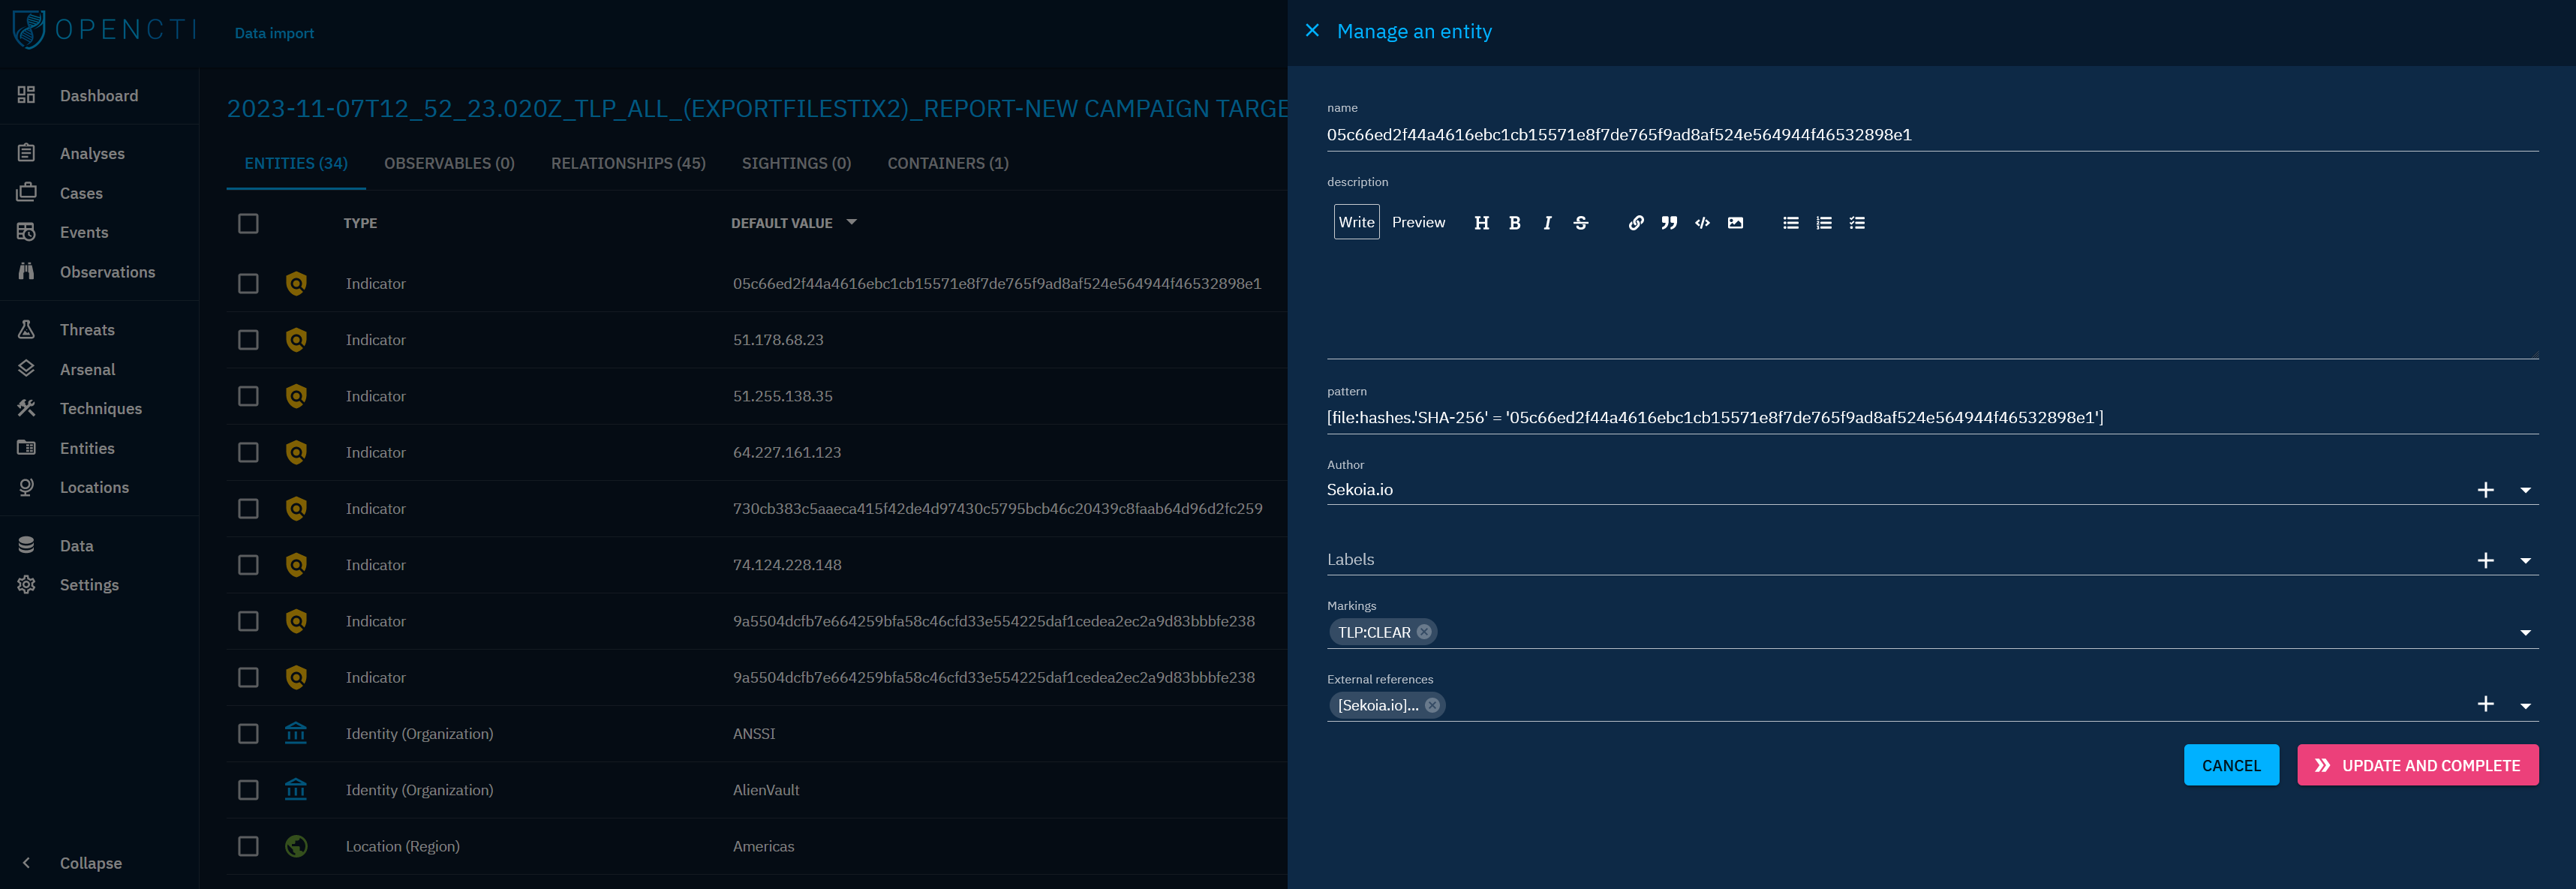Expand the Author dropdown arrow
2576x889 pixels.
[x=2524, y=490]
